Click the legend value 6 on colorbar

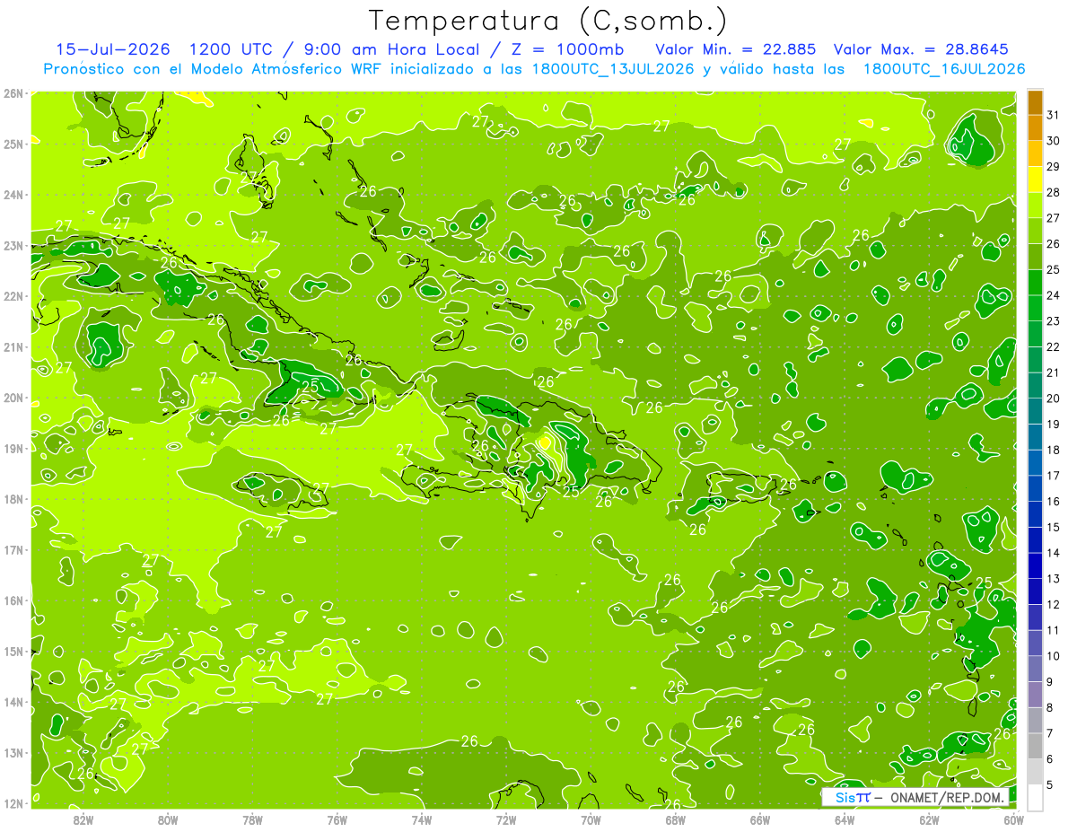point(1049,759)
